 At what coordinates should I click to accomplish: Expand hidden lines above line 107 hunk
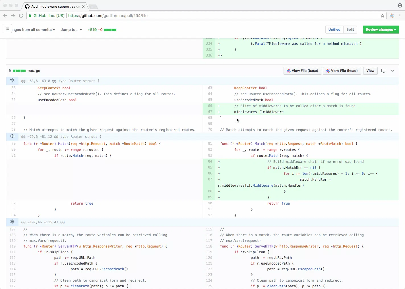point(12,222)
